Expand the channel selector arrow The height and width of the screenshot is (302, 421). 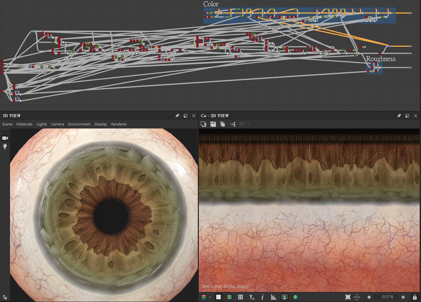pyautogui.click(x=210, y=297)
